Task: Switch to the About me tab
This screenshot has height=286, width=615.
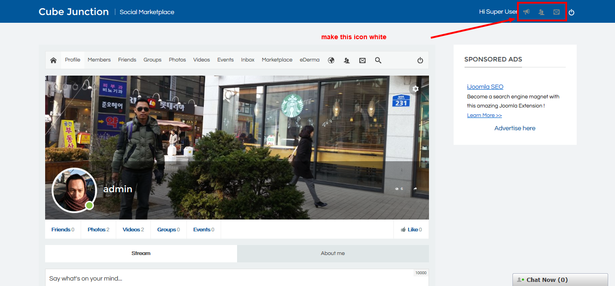Action: (x=333, y=253)
